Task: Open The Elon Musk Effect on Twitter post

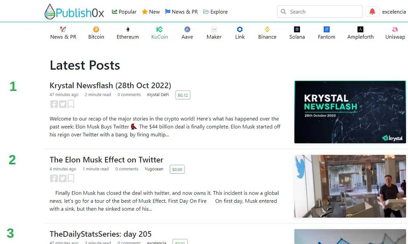Action: pos(106,159)
